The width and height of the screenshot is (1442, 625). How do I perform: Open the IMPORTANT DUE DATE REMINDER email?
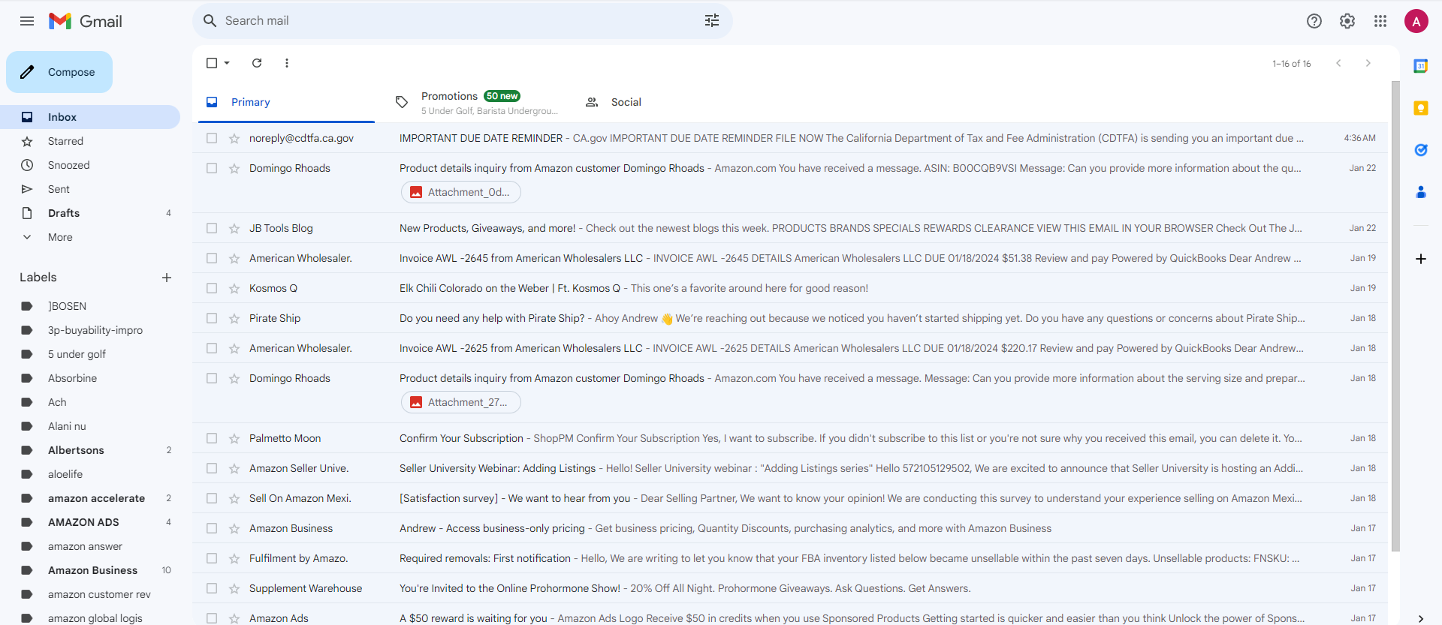point(790,138)
